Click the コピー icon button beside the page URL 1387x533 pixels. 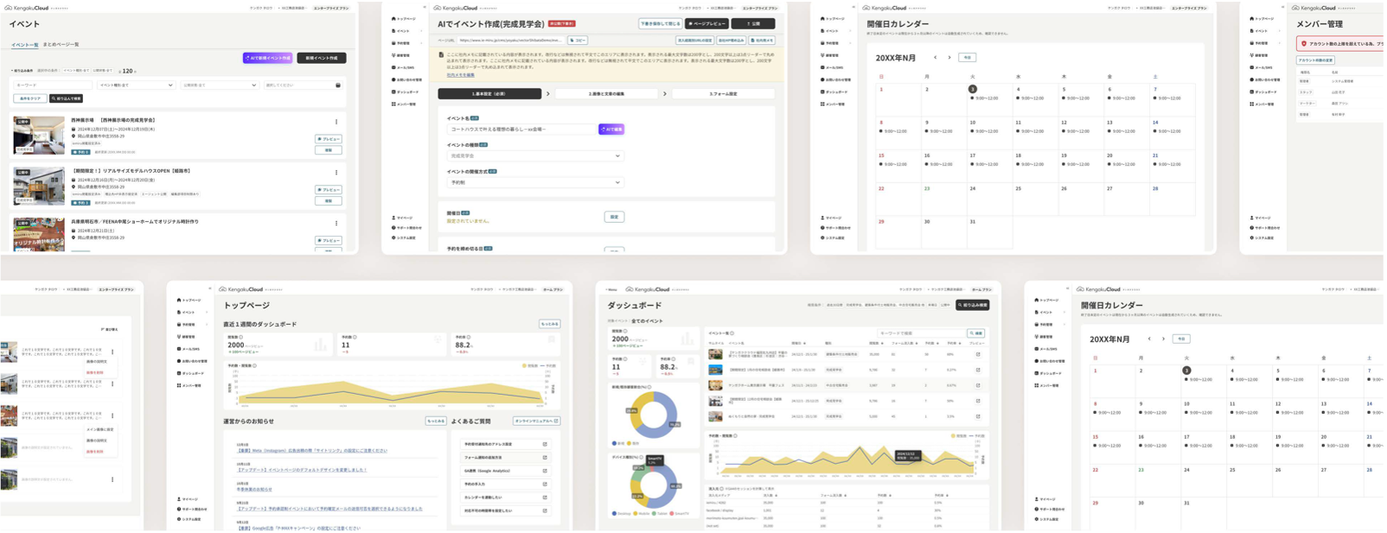click(578, 41)
